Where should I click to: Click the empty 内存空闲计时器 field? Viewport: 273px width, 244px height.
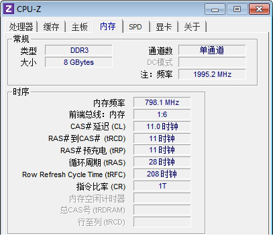tap(162, 198)
